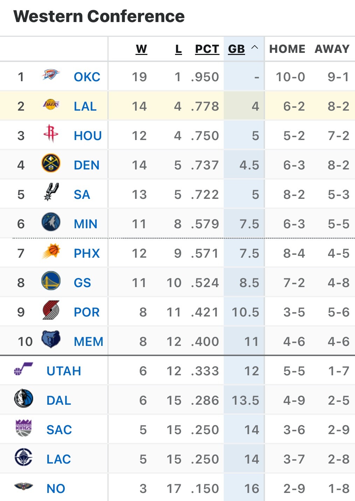Sort table by PCT header
Image resolution: width=355 pixels, height=501 pixels.
(x=207, y=49)
